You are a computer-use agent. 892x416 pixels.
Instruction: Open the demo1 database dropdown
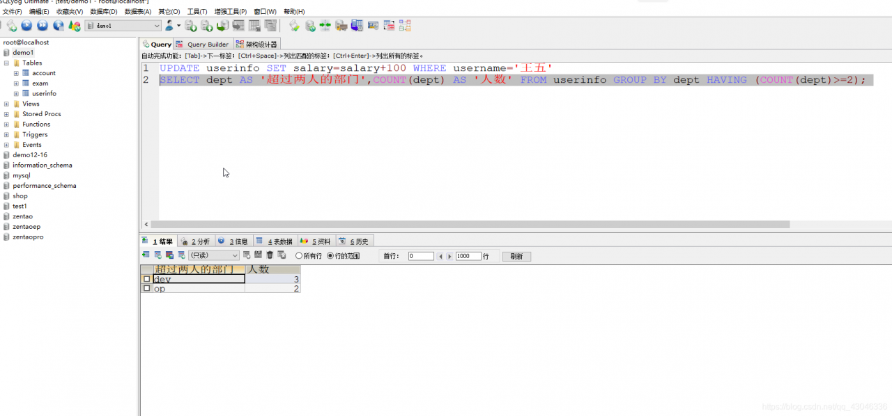point(123,26)
